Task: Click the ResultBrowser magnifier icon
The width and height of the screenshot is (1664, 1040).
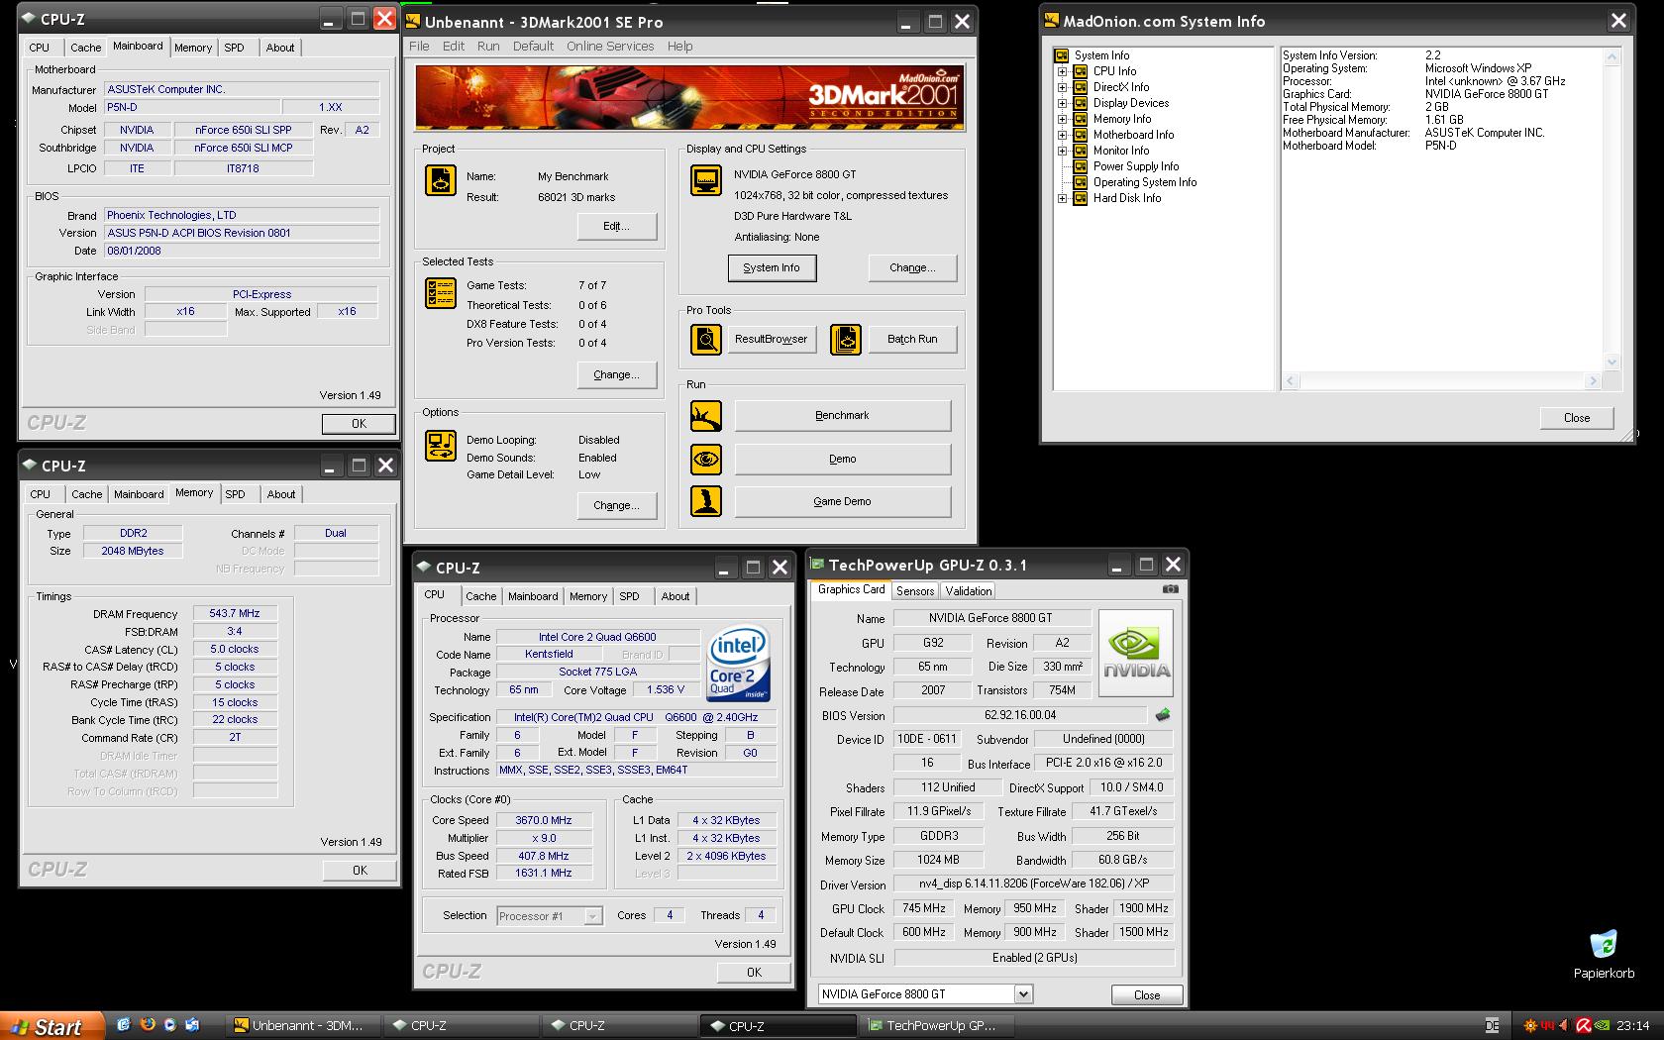Action: (706, 340)
